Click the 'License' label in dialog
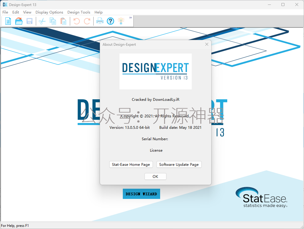The width and height of the screenshot is (304, 229). coord(156,150)
